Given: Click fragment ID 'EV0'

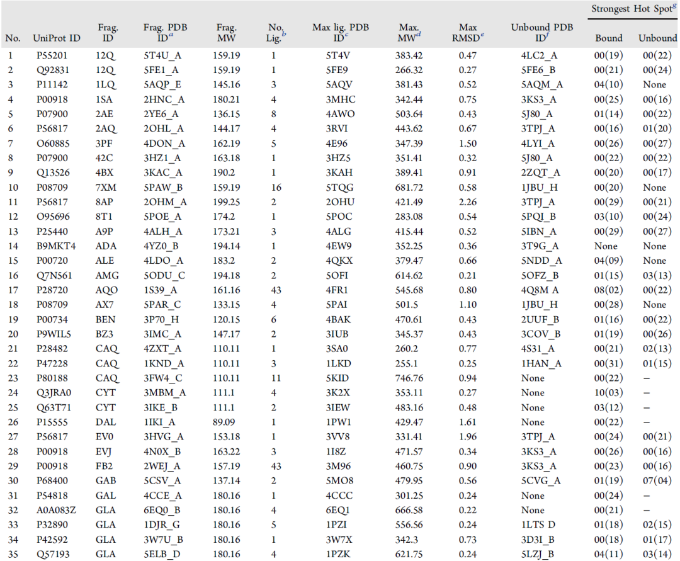Looking at the screenshot, I should coord(105,437).
